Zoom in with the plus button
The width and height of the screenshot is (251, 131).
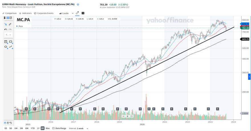(x=127, y=116)
